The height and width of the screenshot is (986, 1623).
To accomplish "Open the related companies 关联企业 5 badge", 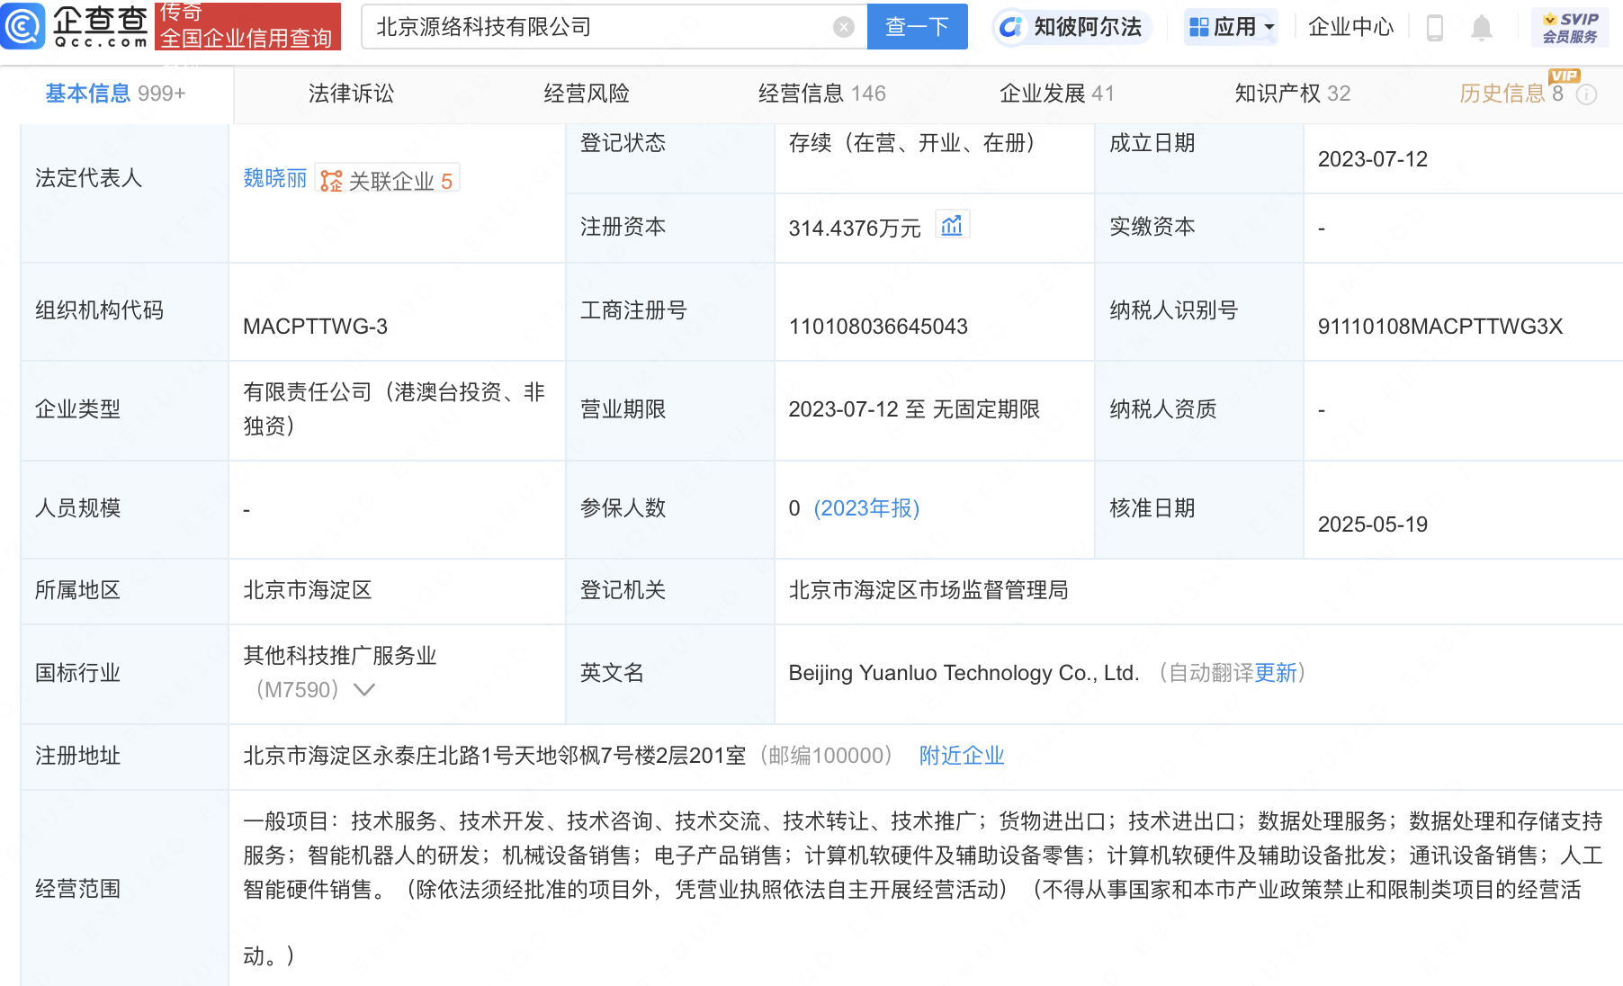I will click(x=387, y=180).
